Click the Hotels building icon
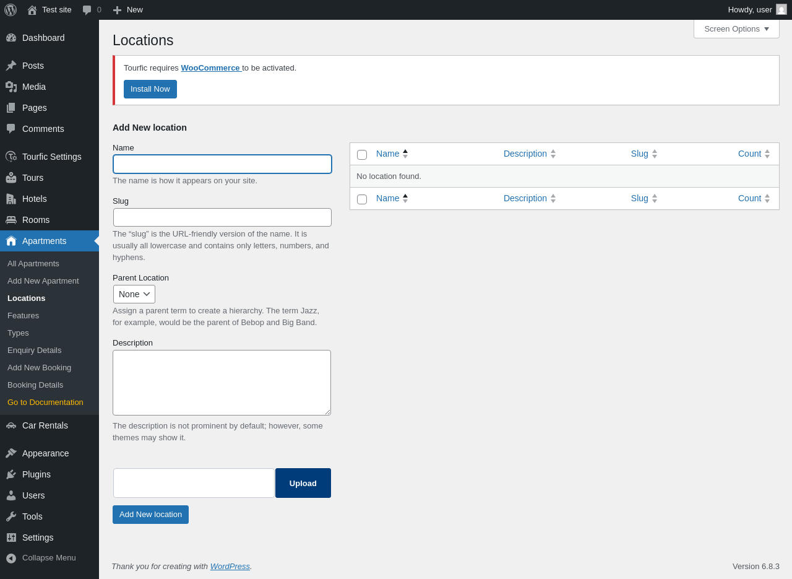 pyautogui.click(x=11, y=199)
